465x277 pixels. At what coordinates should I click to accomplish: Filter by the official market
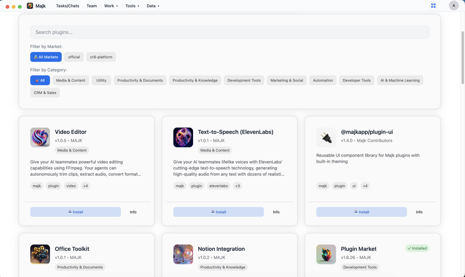pyautogui.click(x=74, y=57)
